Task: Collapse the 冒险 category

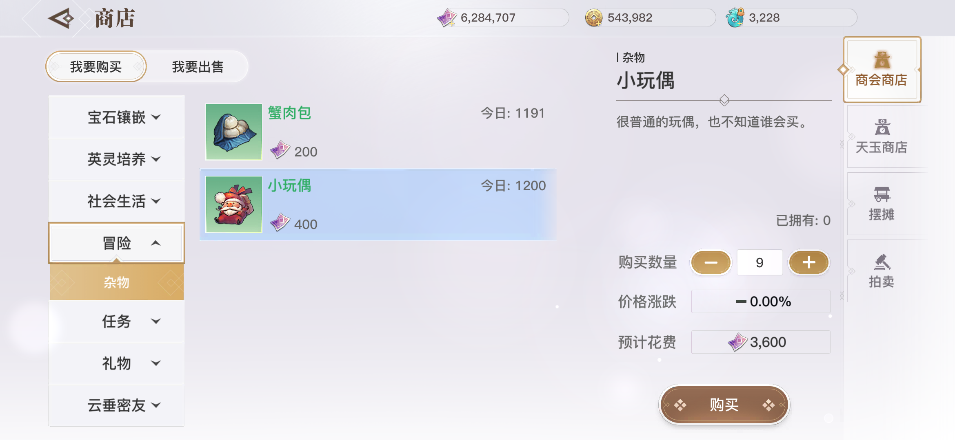Action: 117,243
